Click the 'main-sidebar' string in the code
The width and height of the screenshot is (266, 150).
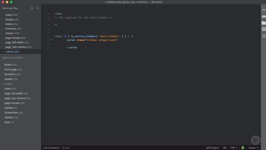tap(109, 36)
